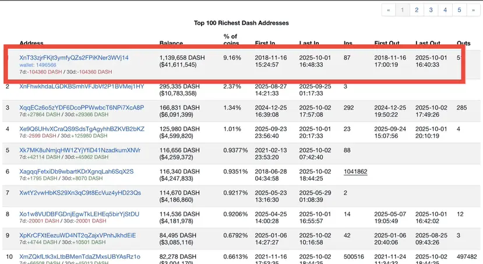This screenshot has height=264, width=483.
Task: Click last-out date 2025-08-25 09:43:26
Action: click(x=431, y=238)
